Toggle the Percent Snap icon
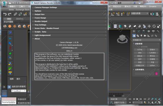This screenshot has width=163, height=106. (x=118, y=14)
